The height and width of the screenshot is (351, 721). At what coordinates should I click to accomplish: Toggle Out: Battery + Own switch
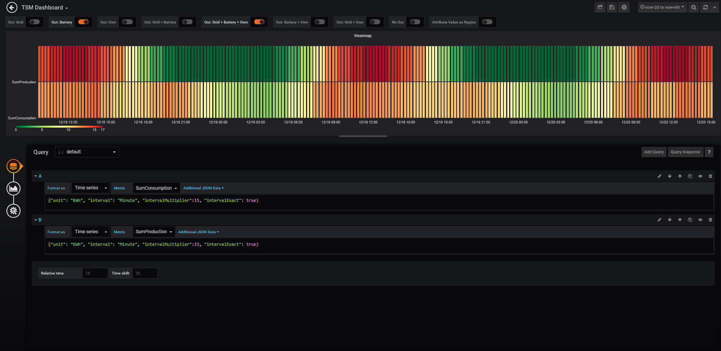[320, 22]
